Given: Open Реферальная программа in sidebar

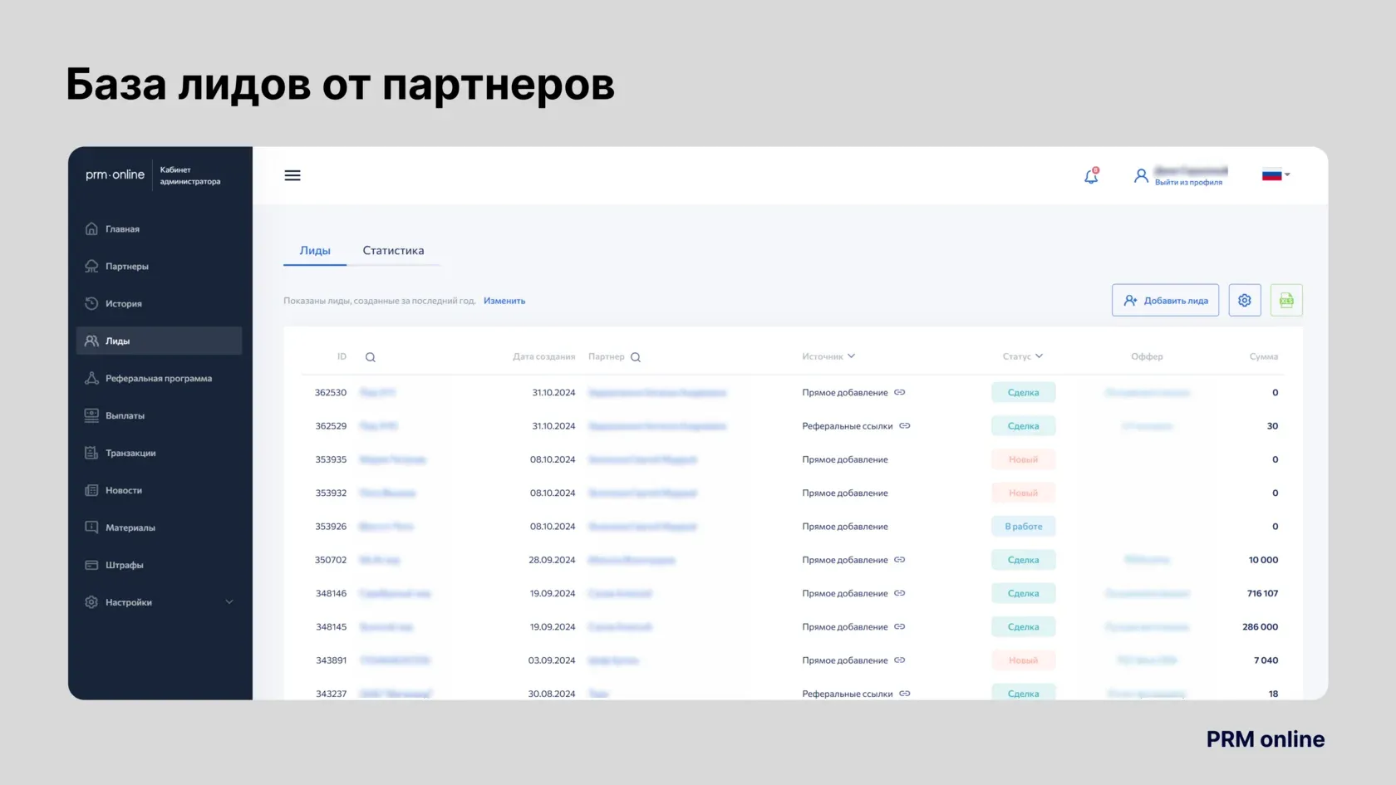Looking at the screenshot, I should [x=159, y=378].
